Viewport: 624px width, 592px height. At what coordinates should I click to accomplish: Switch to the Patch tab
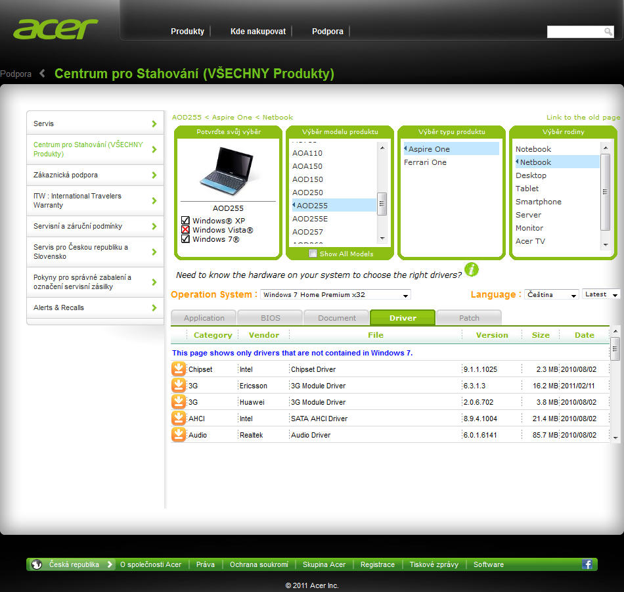(469, 318)
